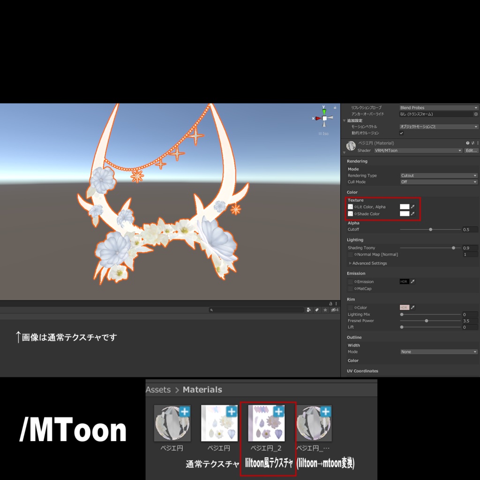Viewport: 480px width, 480px height.
Task: Select the first ベジエ円 sphere material
Action: [172, 423]
